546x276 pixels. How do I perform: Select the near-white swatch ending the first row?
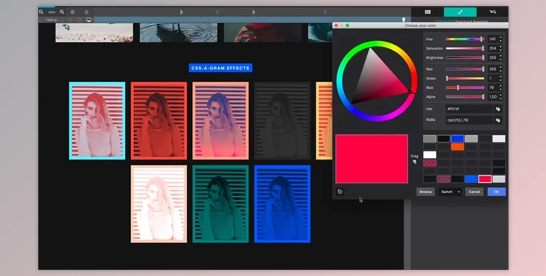tap(499, 139)
